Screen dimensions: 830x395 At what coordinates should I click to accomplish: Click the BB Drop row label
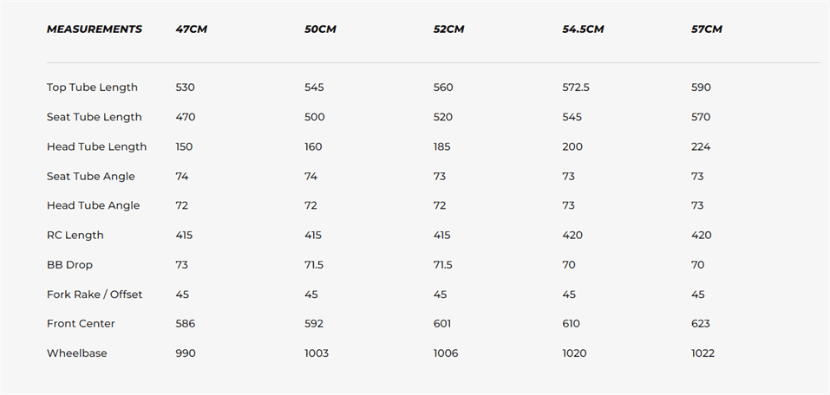point(69,264)
